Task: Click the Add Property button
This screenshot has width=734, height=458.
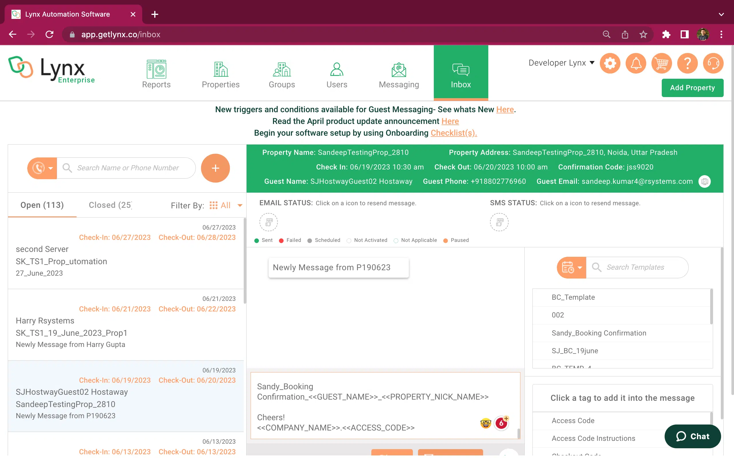Action: point(692,88)
